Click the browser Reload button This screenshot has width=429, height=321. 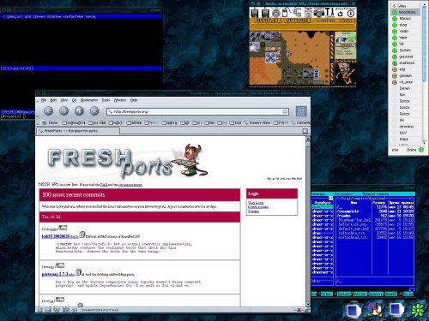click(79, 111)
